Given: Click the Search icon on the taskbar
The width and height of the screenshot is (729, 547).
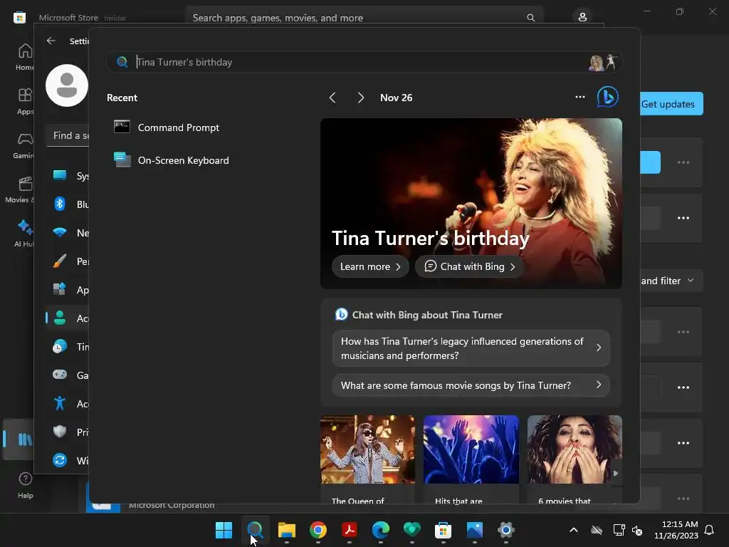Looking at the screenshot, I should [x=255, y=530].
